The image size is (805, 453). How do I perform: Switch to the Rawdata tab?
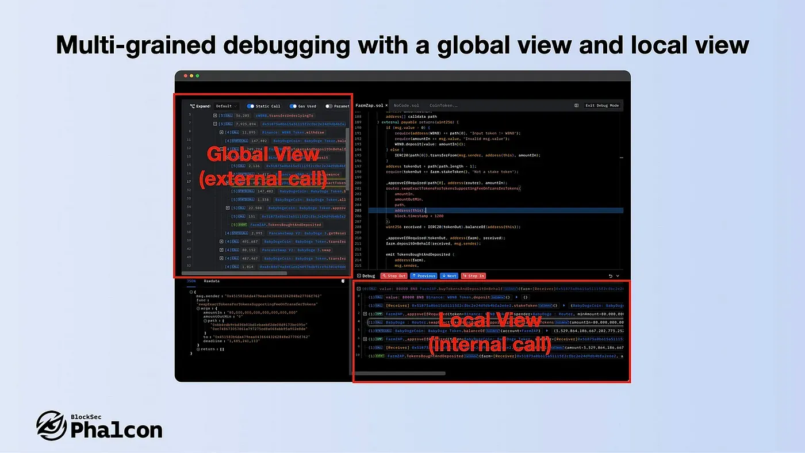click(x=212, y=282)
